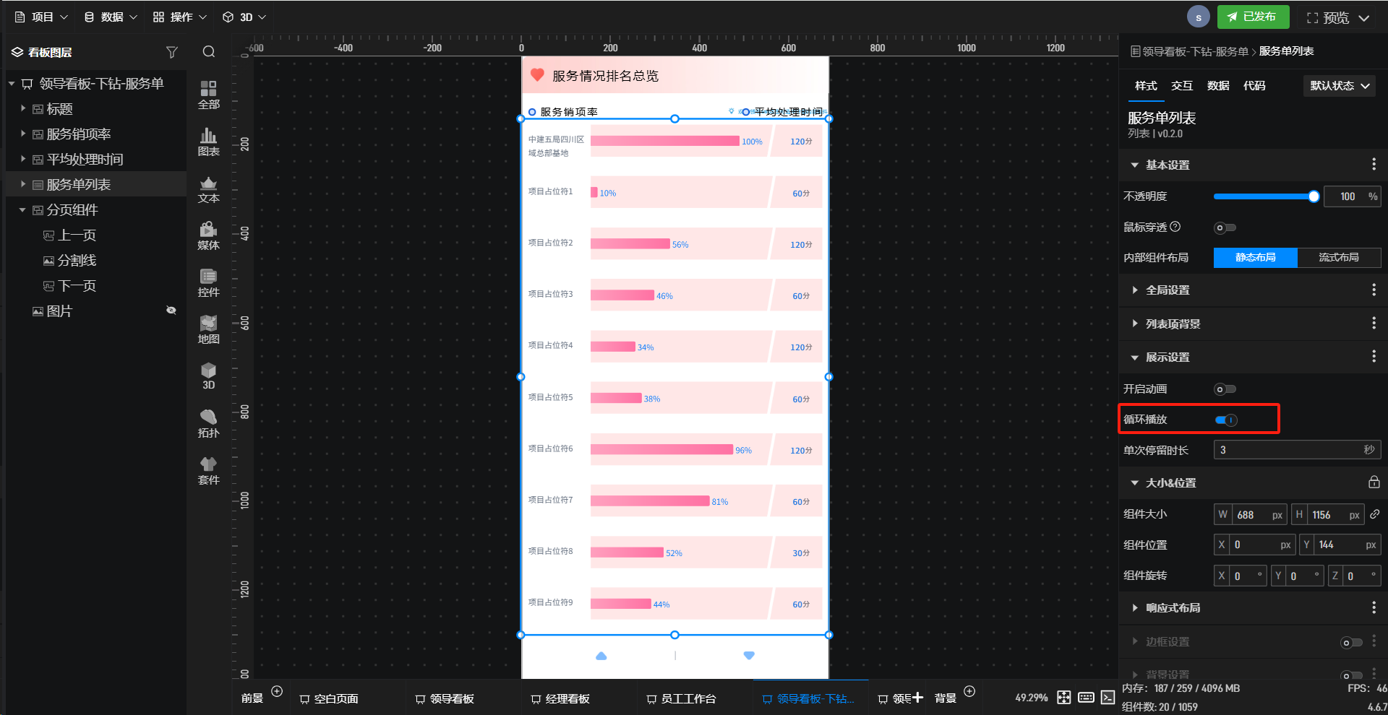Click the 不透明度 opacity slider handle

pyautogui.click(x=1314, y=196)
